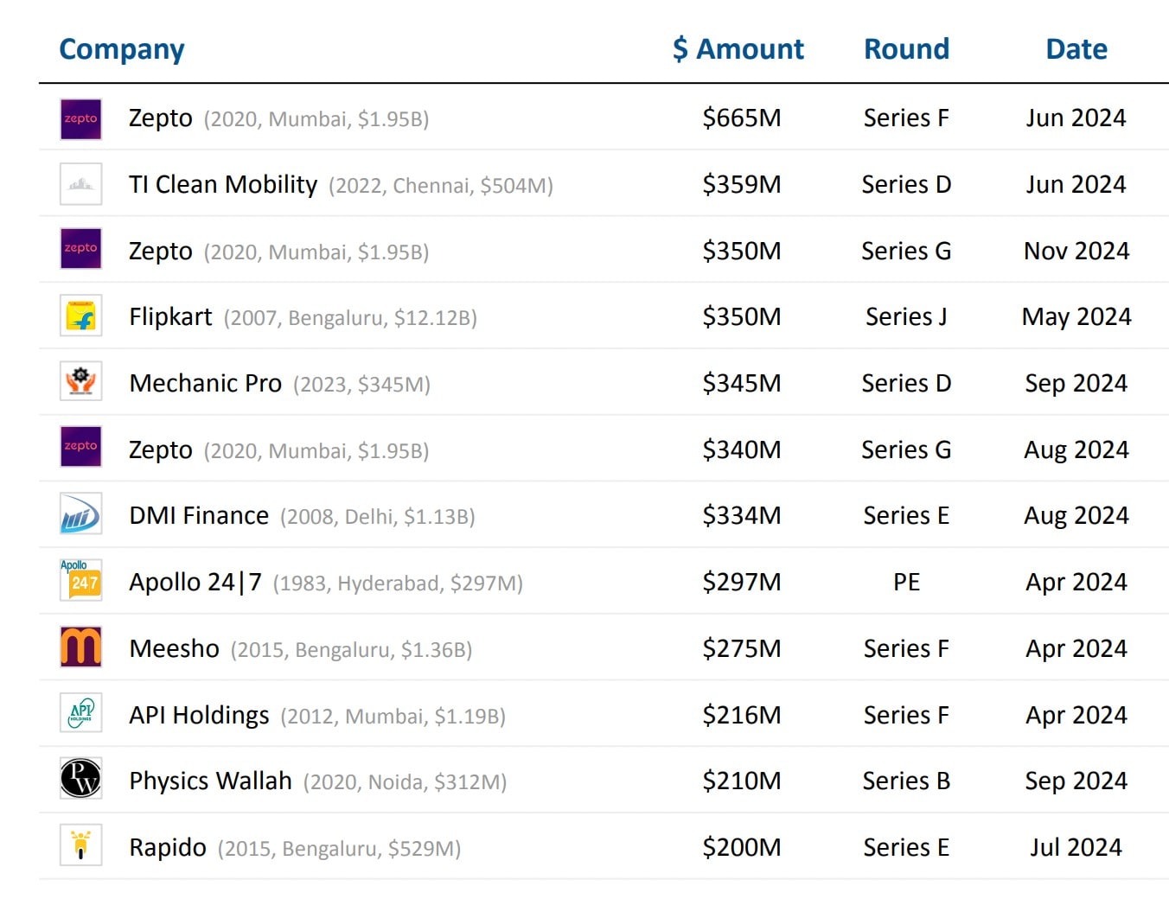Click the Nov 2024 date cell
This screenshot has width=1169, height=918.
1076,252
